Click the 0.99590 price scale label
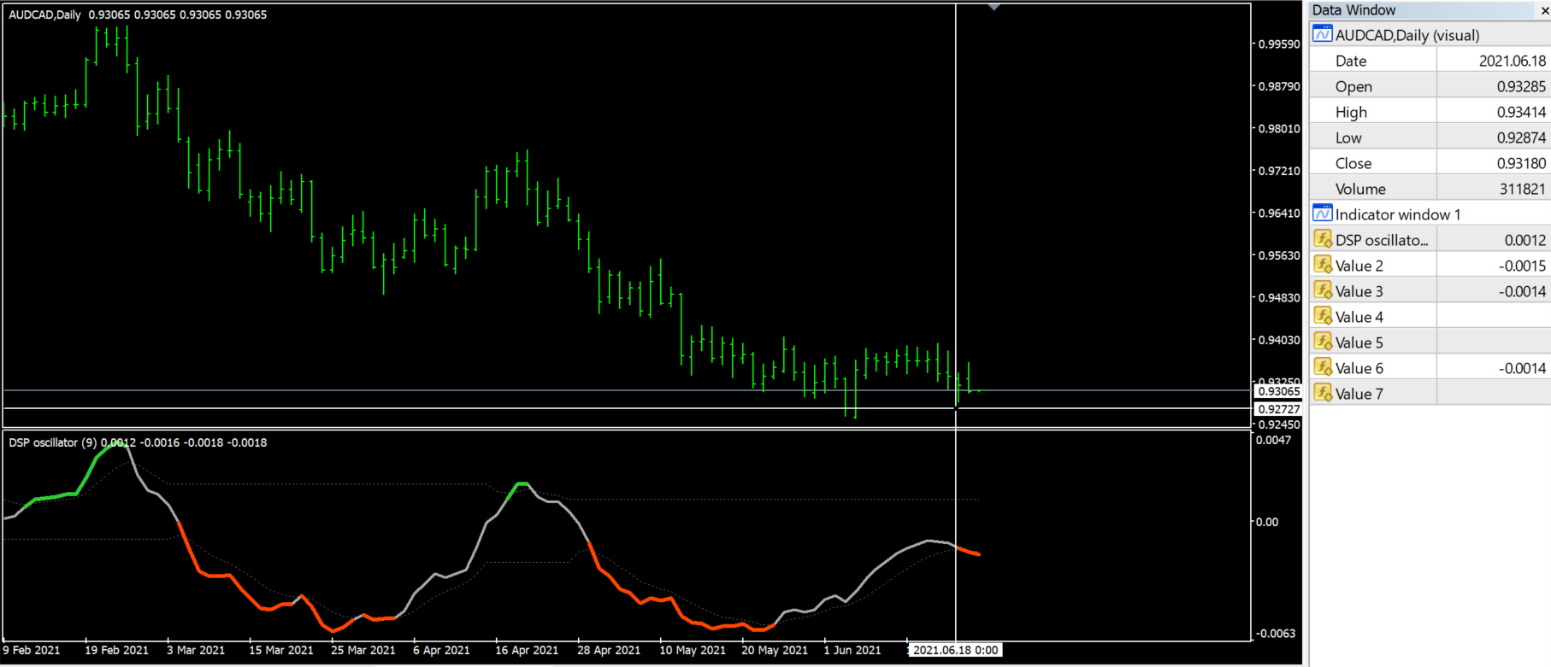1551x667 pixels. click(1279, 44)
